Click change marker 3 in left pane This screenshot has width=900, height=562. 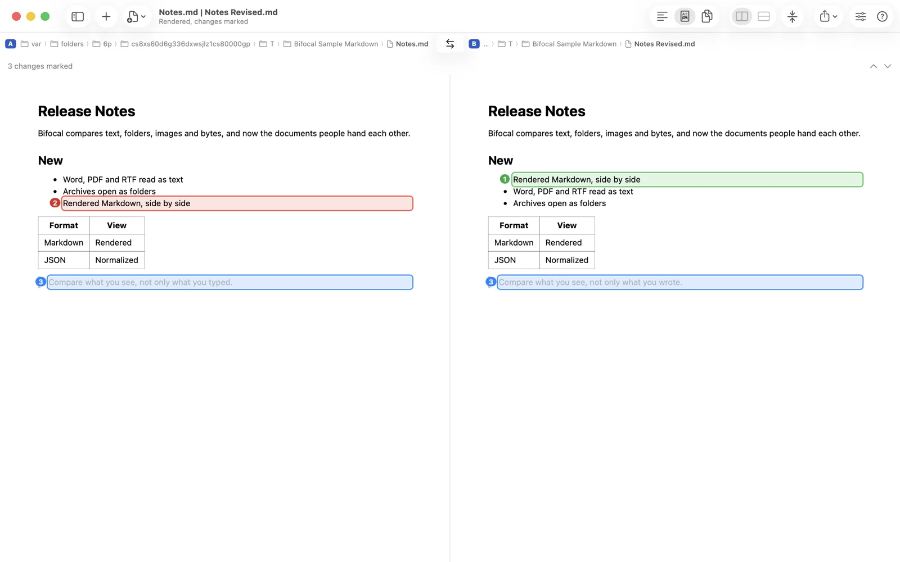[40, 282]
